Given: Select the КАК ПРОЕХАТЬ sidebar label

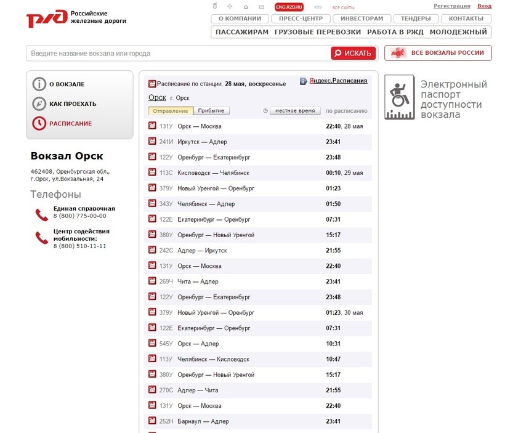Looking at the screenshot, I should [x=73, y=104].
